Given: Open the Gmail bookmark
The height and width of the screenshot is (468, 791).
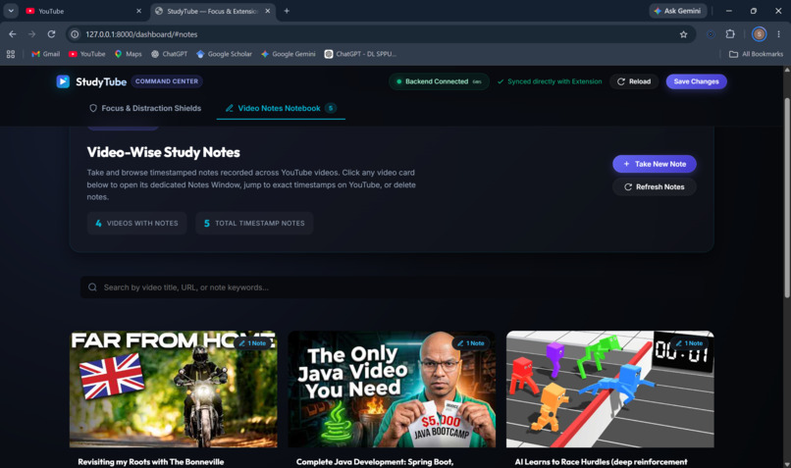Looking at the screenshot, I should coord(45,54).
